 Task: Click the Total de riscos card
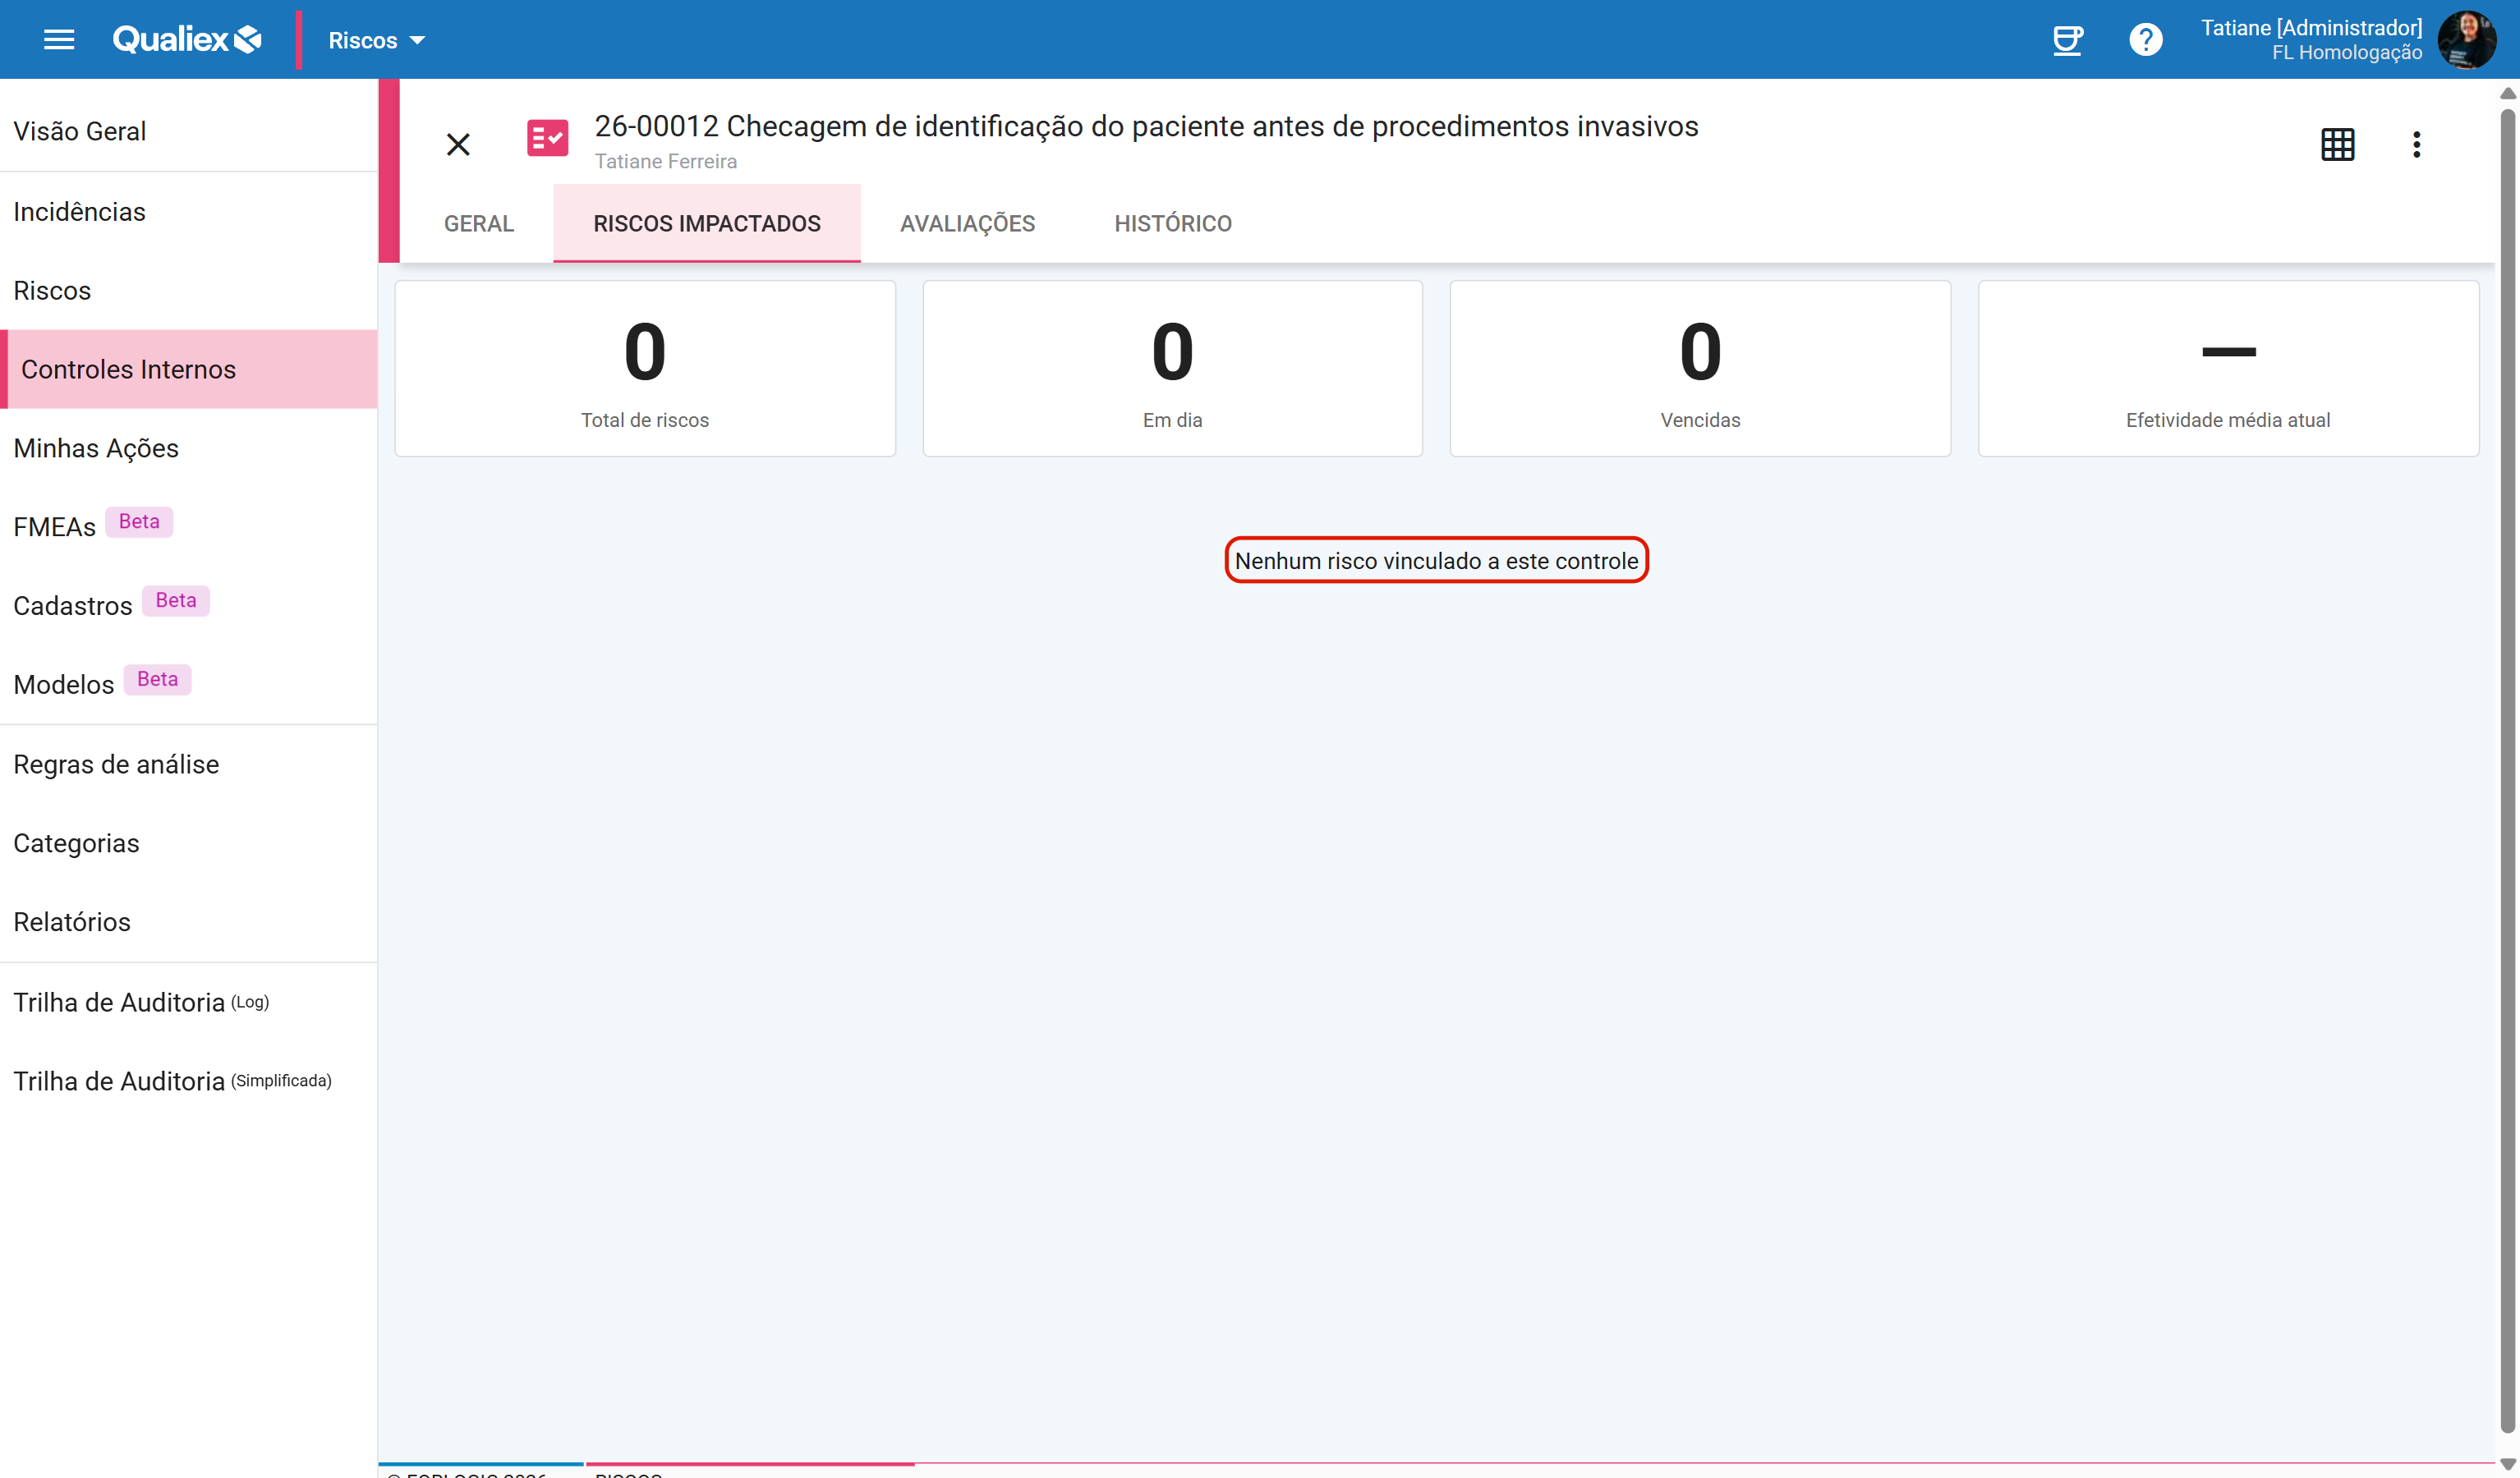pyautogui.click(x=645, y=368)
